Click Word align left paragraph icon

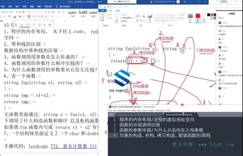pyautogui.click(x=29, y=17)
